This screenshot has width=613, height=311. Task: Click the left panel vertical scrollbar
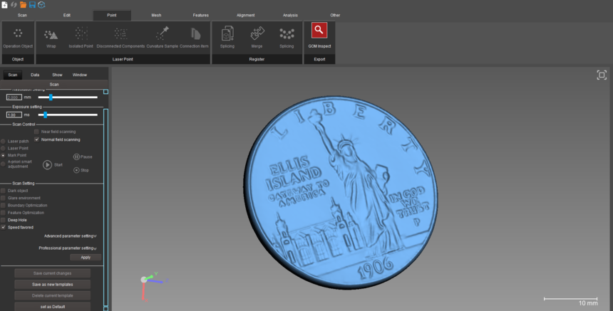pyautogui.click(x=106, y=208)
